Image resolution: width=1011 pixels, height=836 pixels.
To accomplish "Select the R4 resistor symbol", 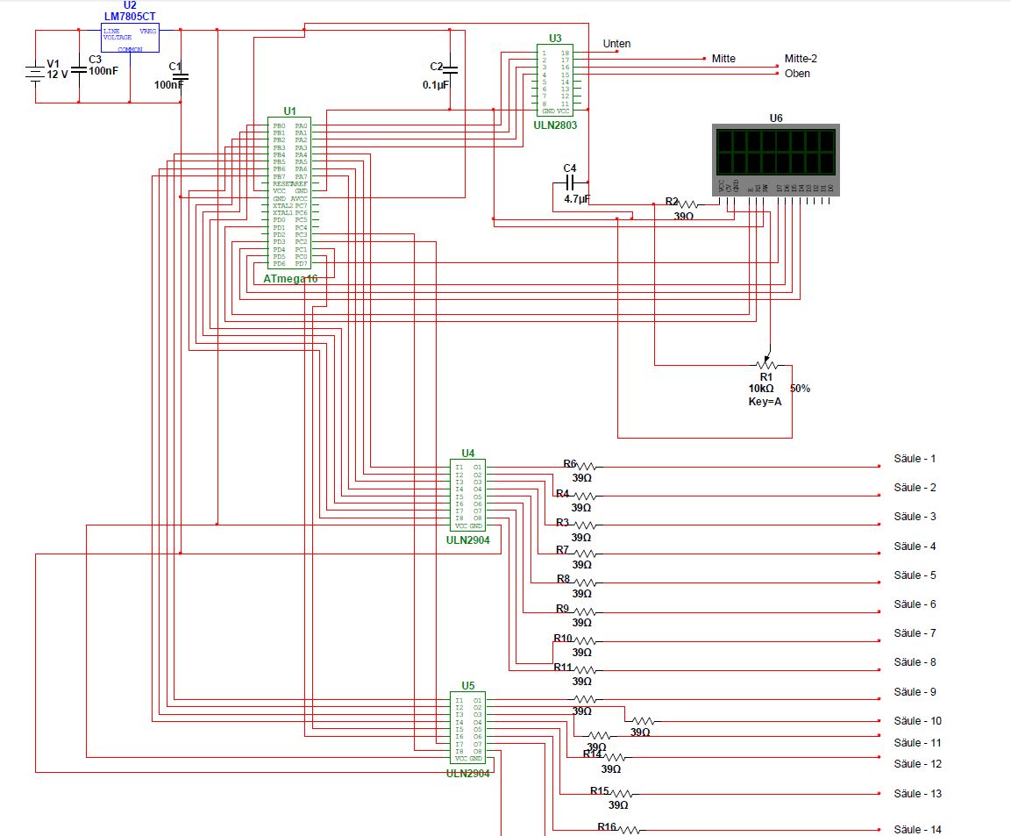I will pos(586,496).
